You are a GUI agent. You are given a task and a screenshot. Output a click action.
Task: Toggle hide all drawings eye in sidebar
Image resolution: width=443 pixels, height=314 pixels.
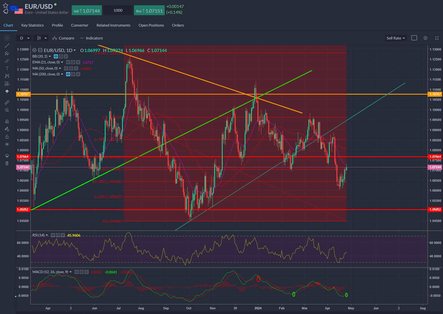pos(7,144)
